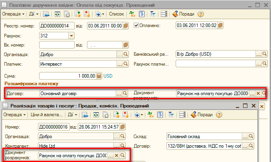The image size is (271, 162).
Task: Click the Список button in top toolbar
Action: 117,14
